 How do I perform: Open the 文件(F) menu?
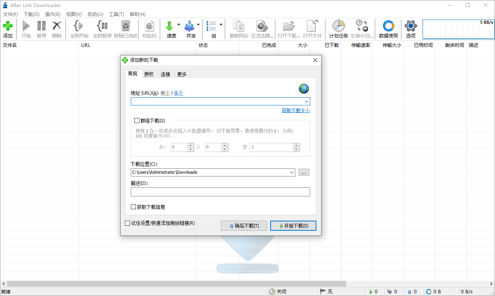(x=11, y=14)
